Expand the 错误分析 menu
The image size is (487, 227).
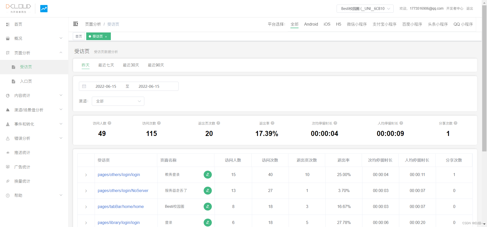(61, 138)
